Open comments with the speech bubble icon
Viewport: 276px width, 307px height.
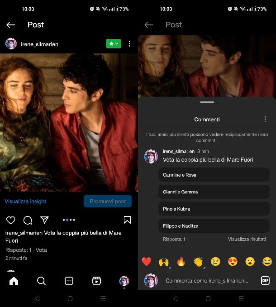[x=28, y=220]
